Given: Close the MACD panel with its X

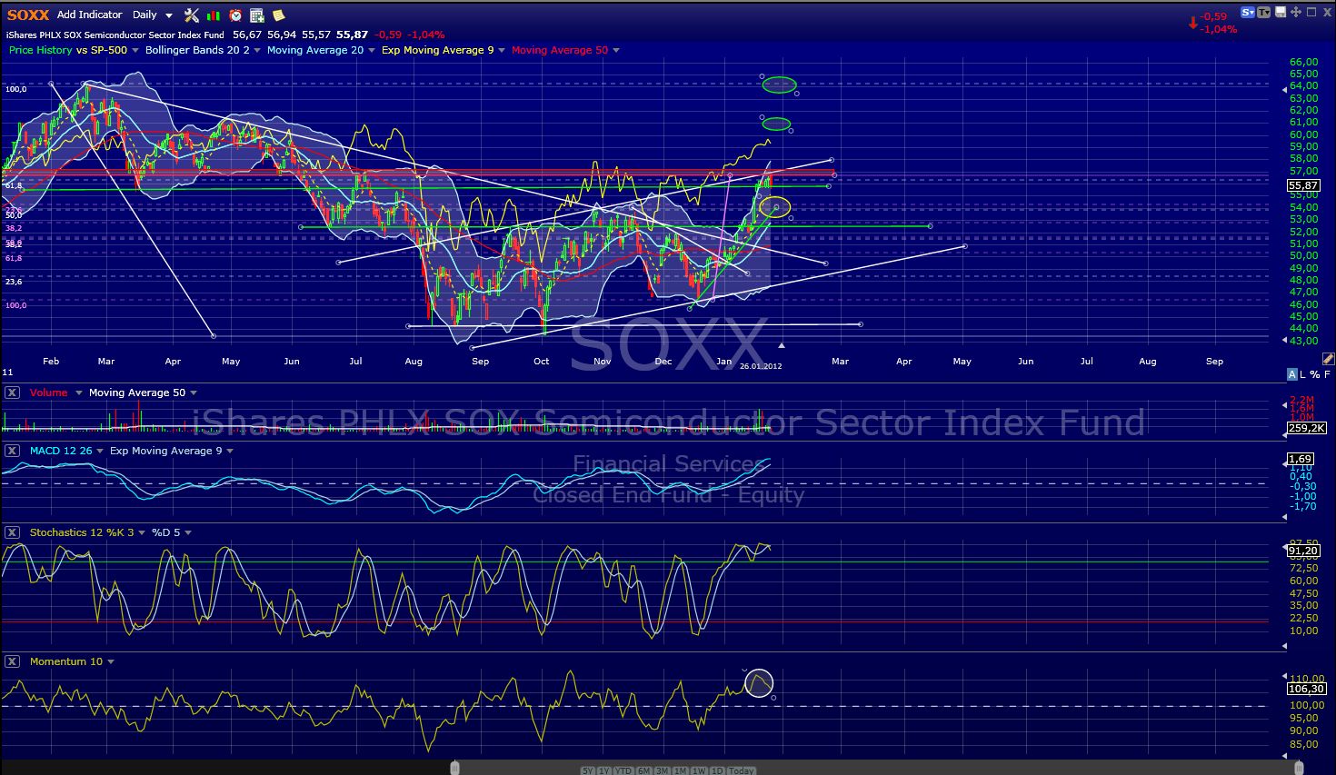Looking at the screenshot, I should click(x=12, y=451).
